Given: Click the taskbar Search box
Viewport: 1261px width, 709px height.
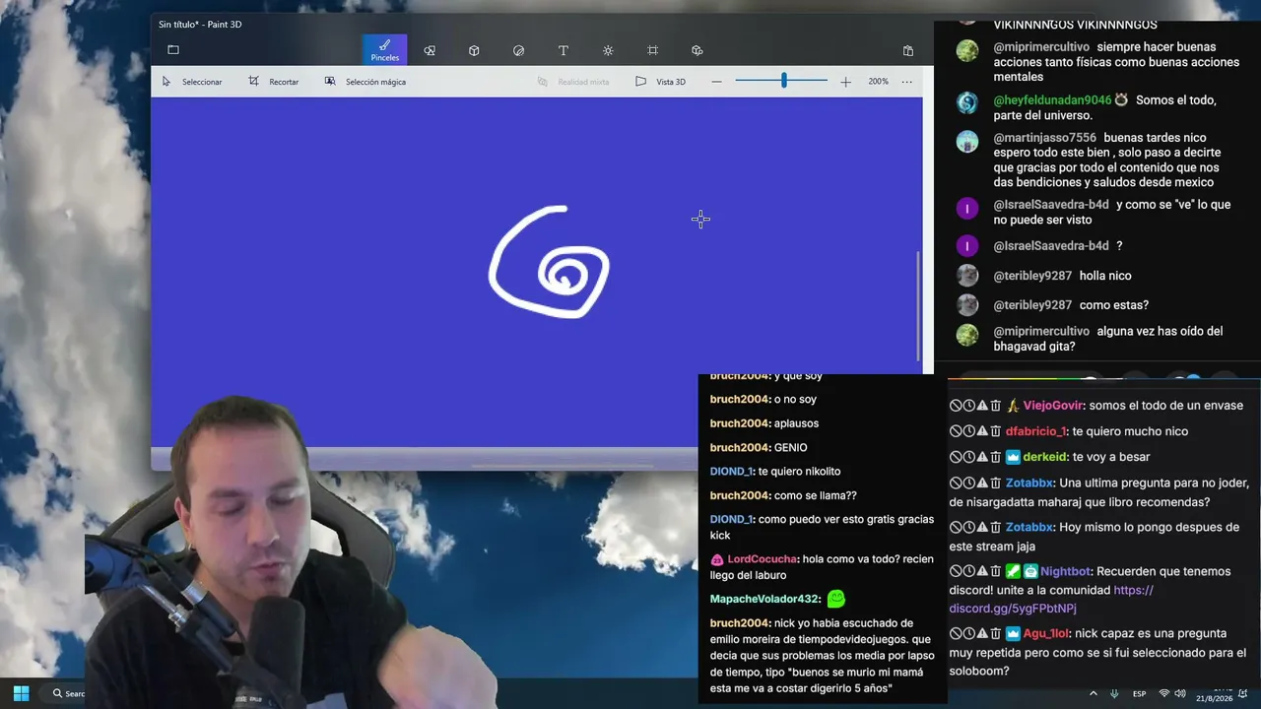Looking at the screenshot, I should point(69,693).
